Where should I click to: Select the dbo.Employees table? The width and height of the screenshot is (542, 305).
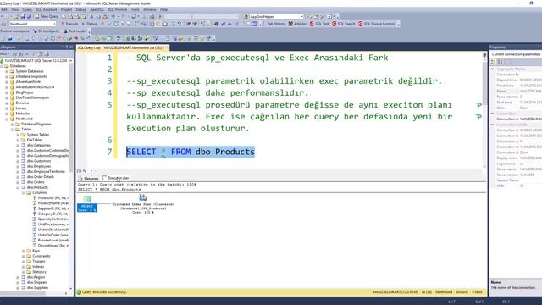click(39, 166)
